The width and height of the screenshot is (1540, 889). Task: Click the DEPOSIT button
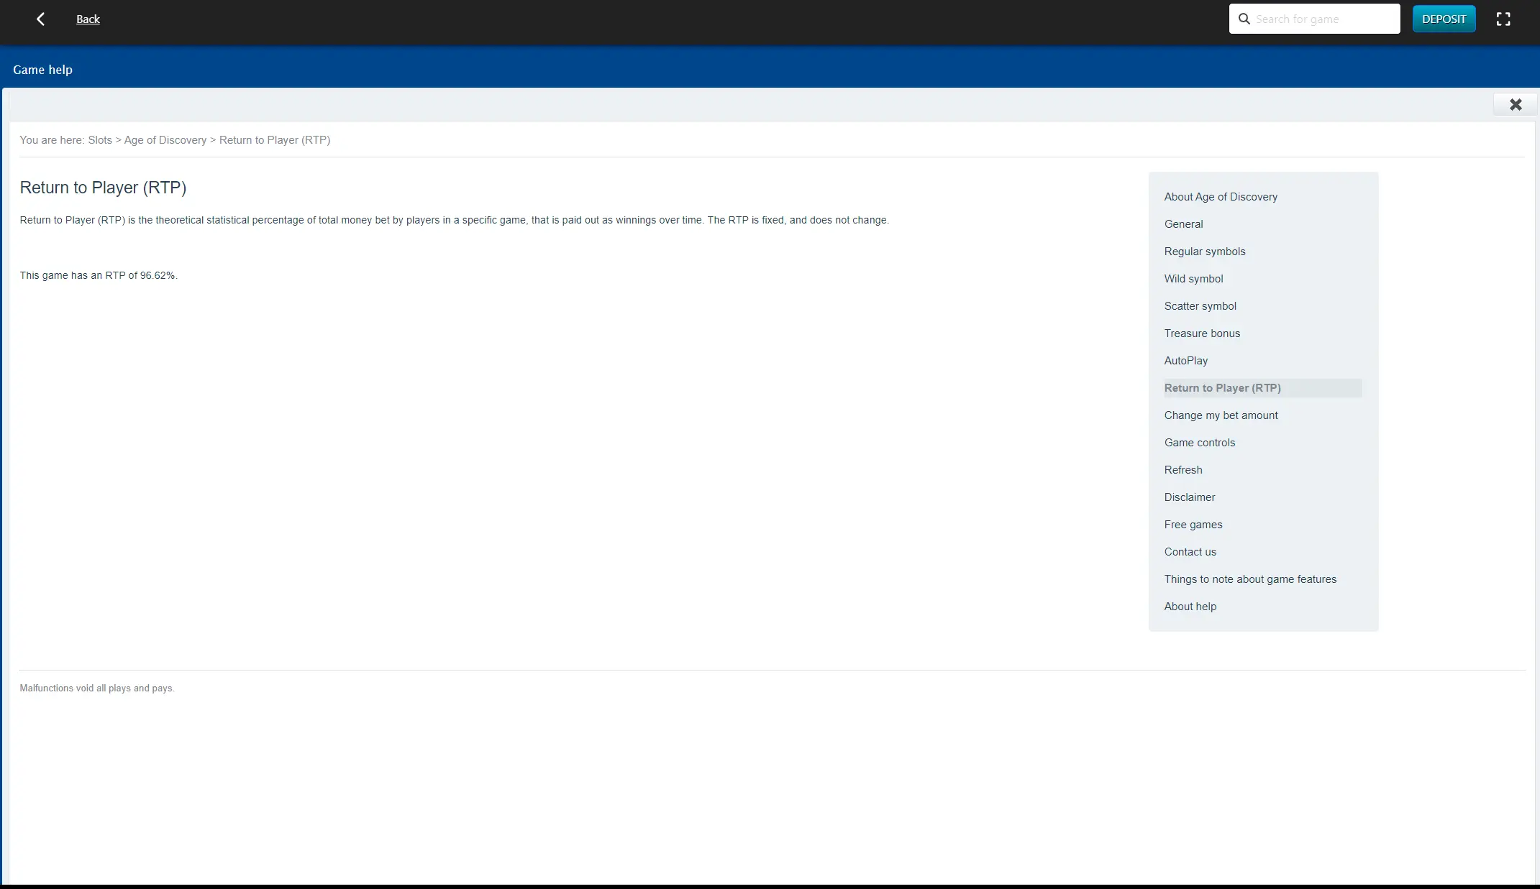[1444, 19]
